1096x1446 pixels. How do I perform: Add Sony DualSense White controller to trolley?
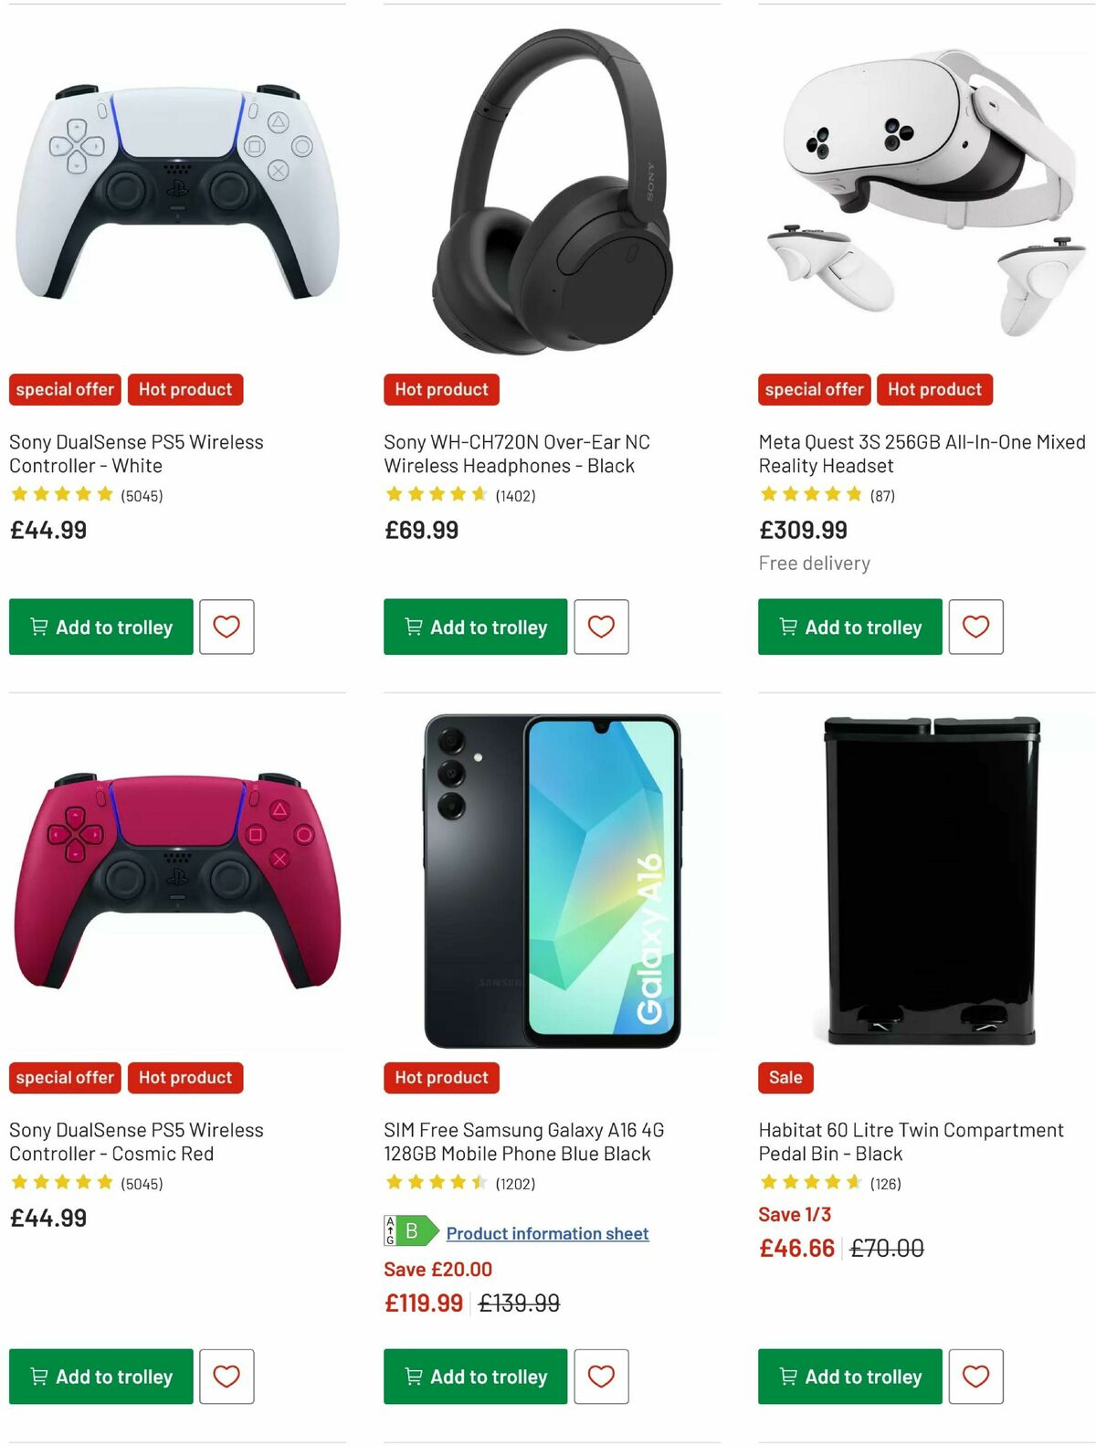pyautogui.click(x=100, y=627)
